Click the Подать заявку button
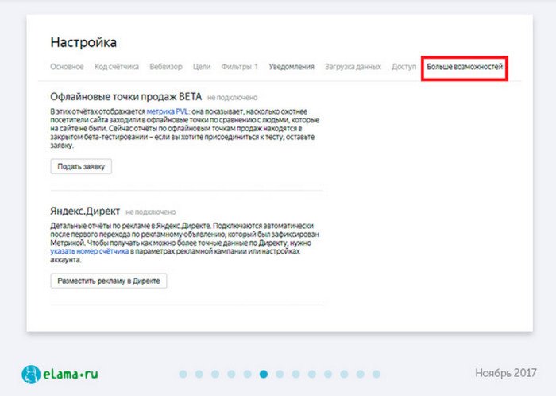The image size is (556, 396). 81,166
